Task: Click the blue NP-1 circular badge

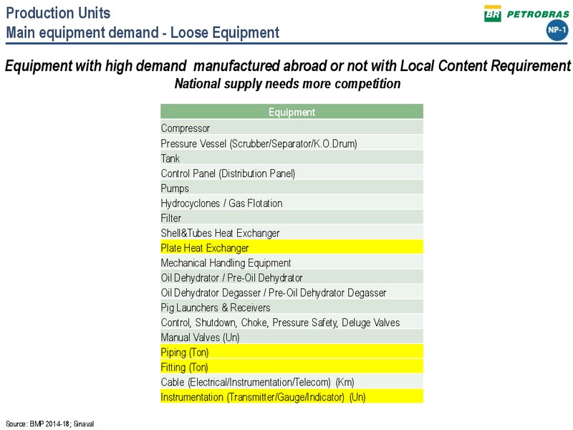Action: [557, 30]
